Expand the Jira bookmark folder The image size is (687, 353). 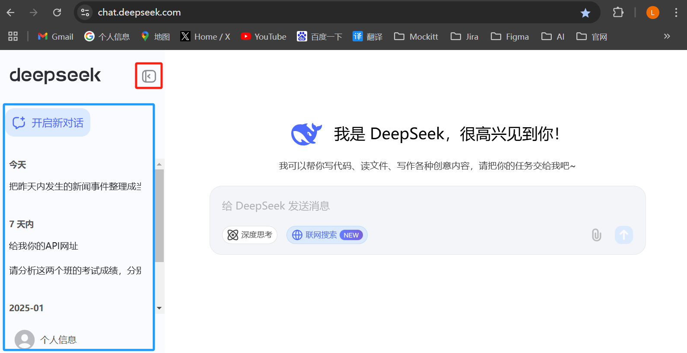pos(464,37)
